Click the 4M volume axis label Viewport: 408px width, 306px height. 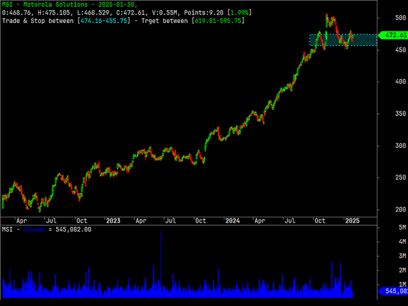coord(402,242)
